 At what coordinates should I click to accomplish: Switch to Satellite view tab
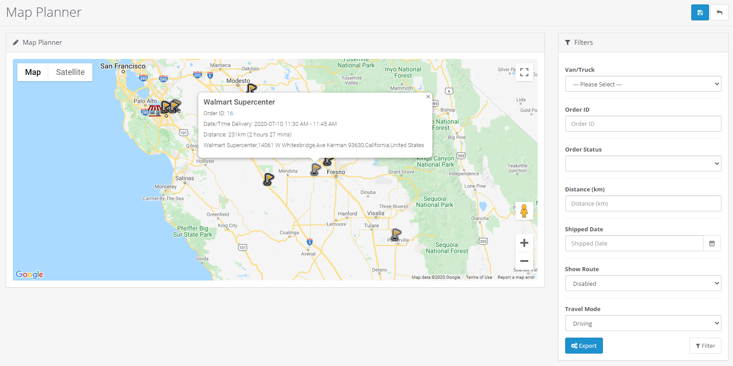coord(70,72)
